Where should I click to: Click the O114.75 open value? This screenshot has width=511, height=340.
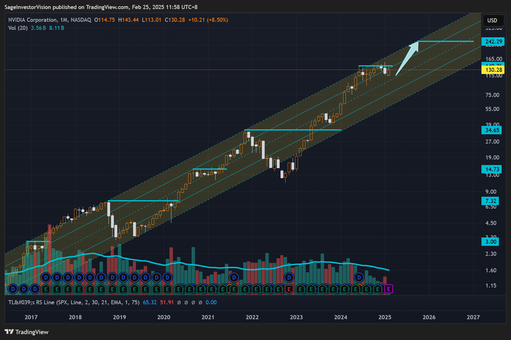tap(105, 20)
